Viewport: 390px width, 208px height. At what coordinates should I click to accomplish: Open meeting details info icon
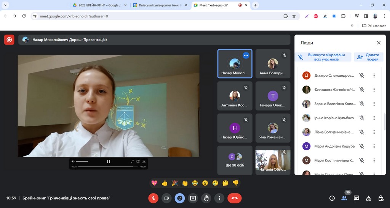(332, 198)
